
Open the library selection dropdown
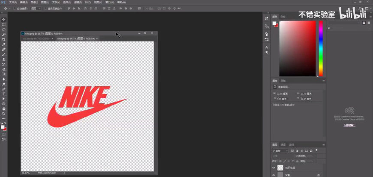(x=344, y=23)
